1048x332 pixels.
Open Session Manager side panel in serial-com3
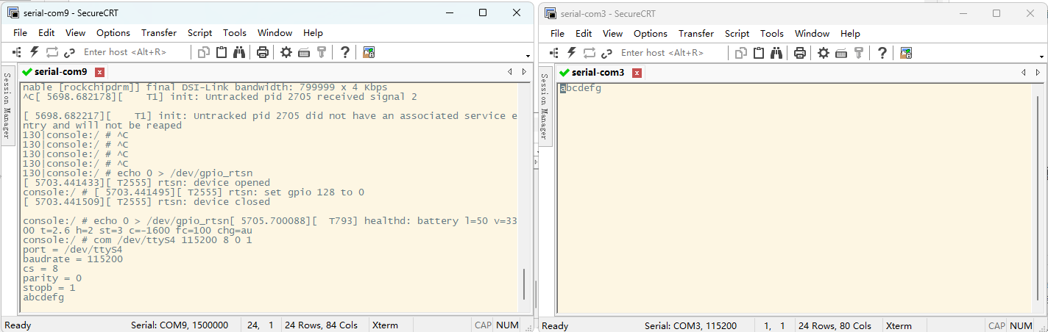(x=545, y=106)
